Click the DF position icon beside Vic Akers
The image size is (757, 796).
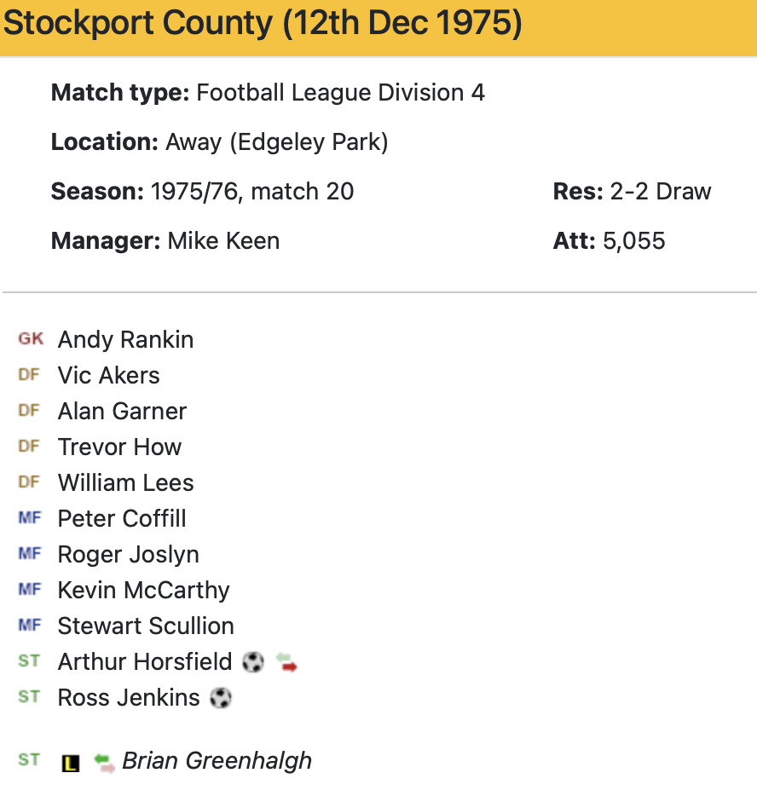coord(29,375)
